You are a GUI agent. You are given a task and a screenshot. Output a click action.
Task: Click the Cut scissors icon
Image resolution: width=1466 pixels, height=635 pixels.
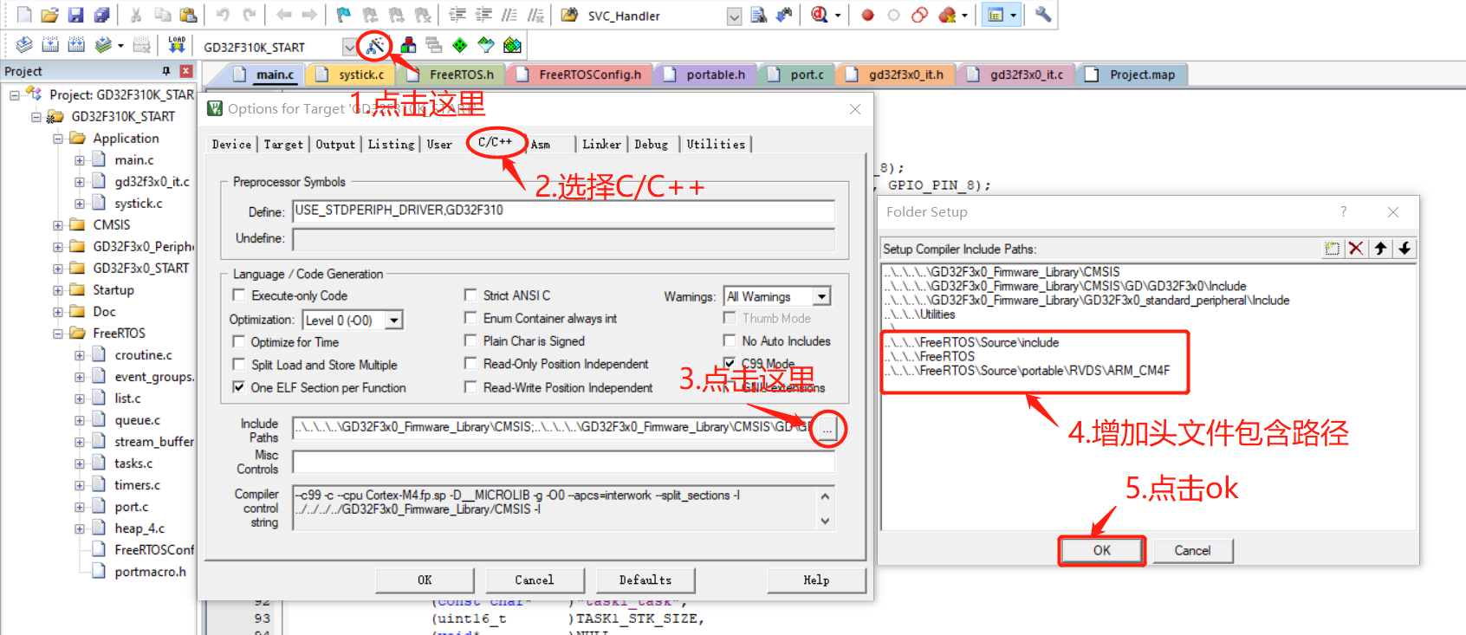click(x=136, y=15)
